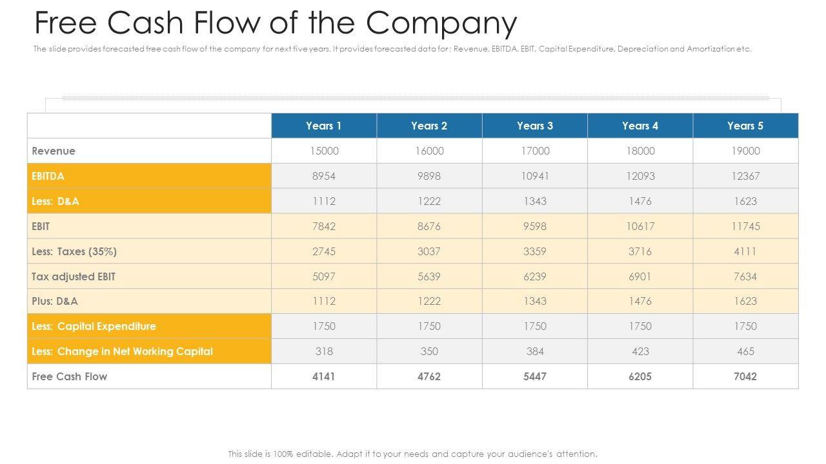The height and width of the screenshot is (464, 826).
Task: Select the Less: D&A row label
Action: point(55,201)
